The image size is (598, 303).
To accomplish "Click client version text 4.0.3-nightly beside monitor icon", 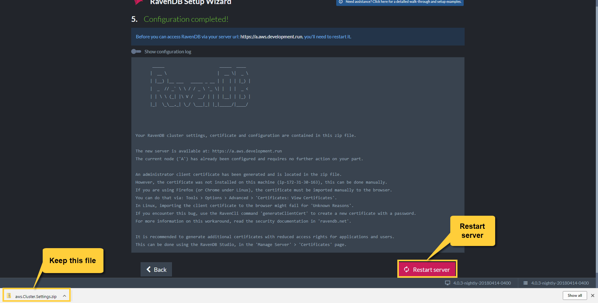I will 482,283.
